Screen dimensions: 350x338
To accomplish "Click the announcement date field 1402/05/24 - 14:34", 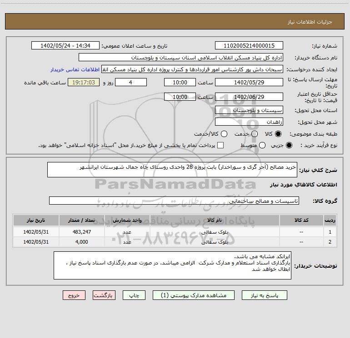I will click(x=65, y=46).
